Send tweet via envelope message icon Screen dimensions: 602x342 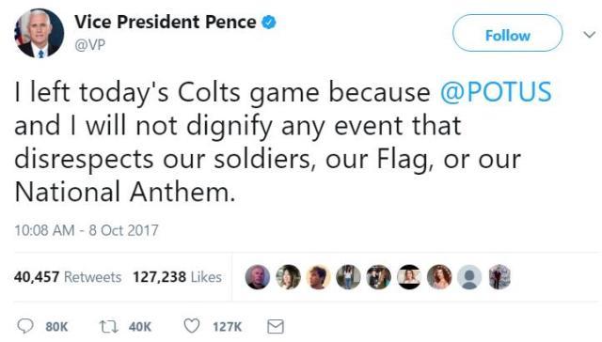coord(276,327)
